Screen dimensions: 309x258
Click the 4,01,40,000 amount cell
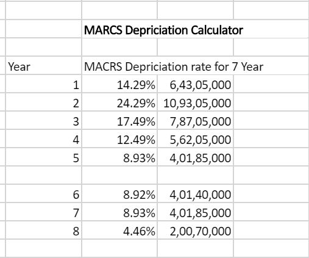195,195
